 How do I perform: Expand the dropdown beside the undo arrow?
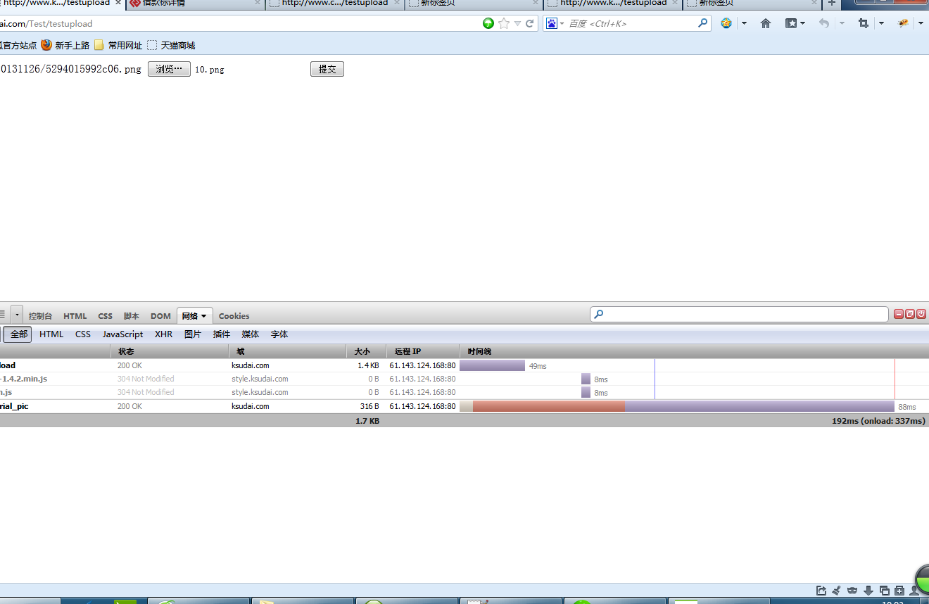(842, 23)
